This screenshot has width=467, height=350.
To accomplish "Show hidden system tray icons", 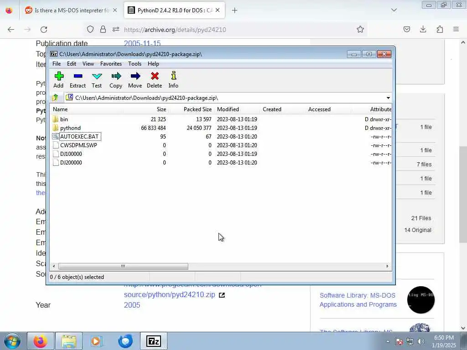I will (388, 342).
